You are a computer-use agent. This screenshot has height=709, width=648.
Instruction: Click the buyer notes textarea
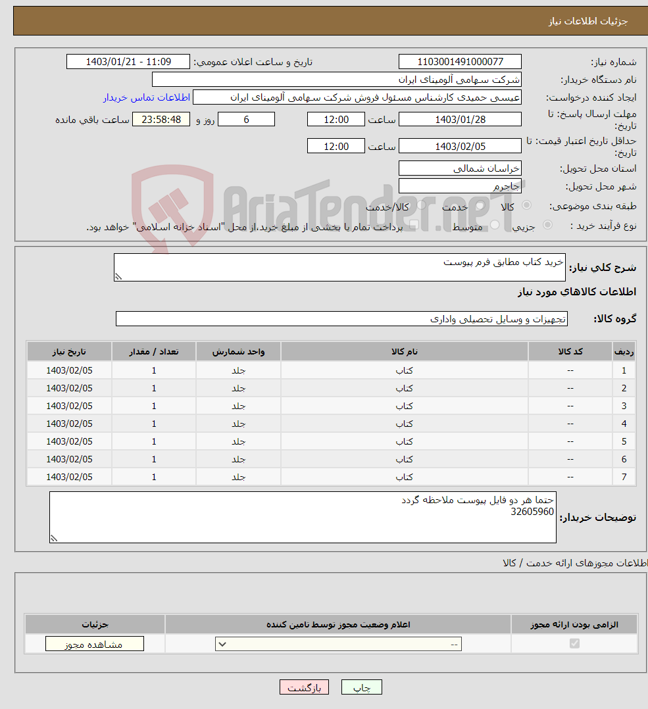[x=303, y=517]
